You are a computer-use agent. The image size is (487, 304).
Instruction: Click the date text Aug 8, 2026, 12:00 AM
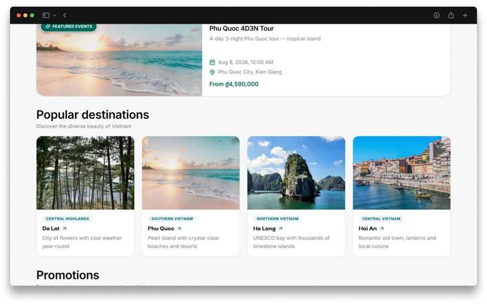click(245, 62)
